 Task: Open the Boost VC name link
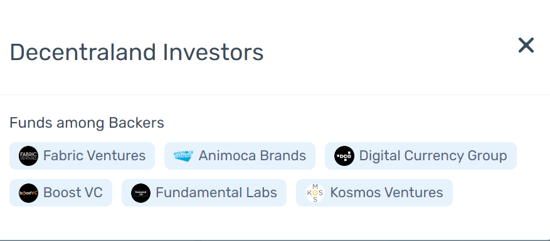(73, 193)
